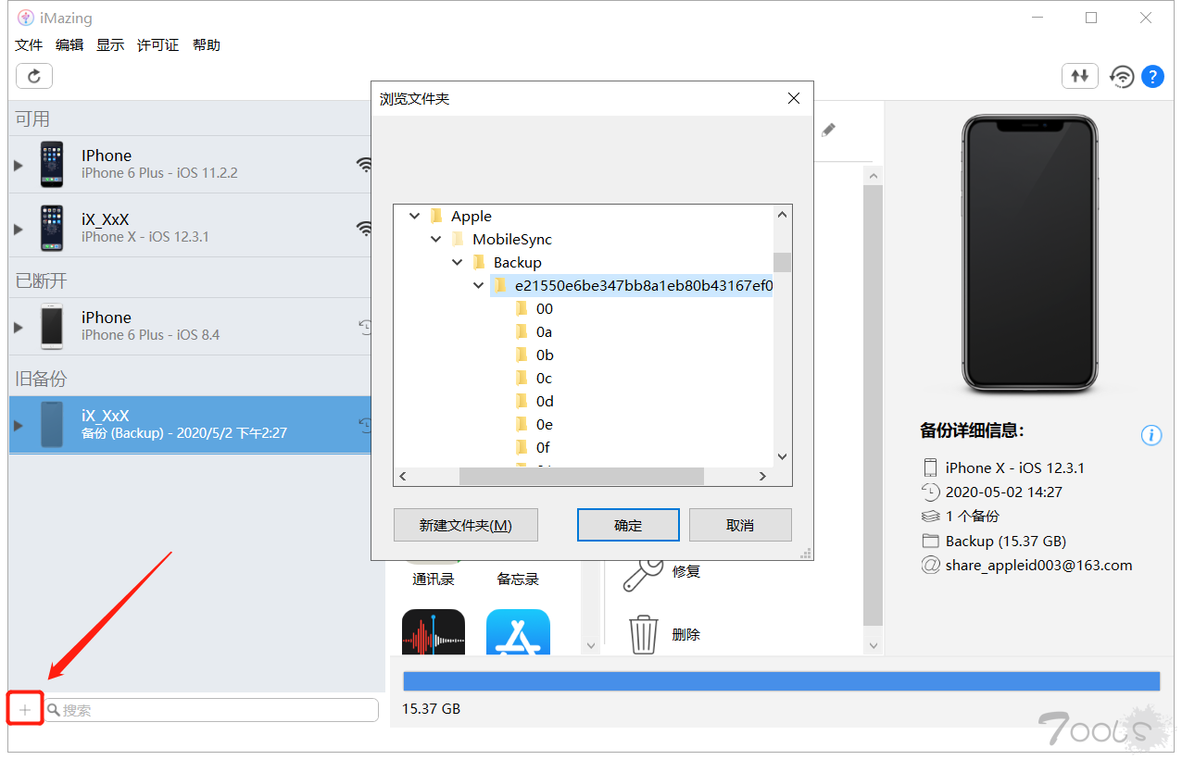The height and width of the screenshot is (760, 1182).
Task: Click the Wi-Fi icon on IPhone 6 Plus row
Action: click(x=365, y=165)
